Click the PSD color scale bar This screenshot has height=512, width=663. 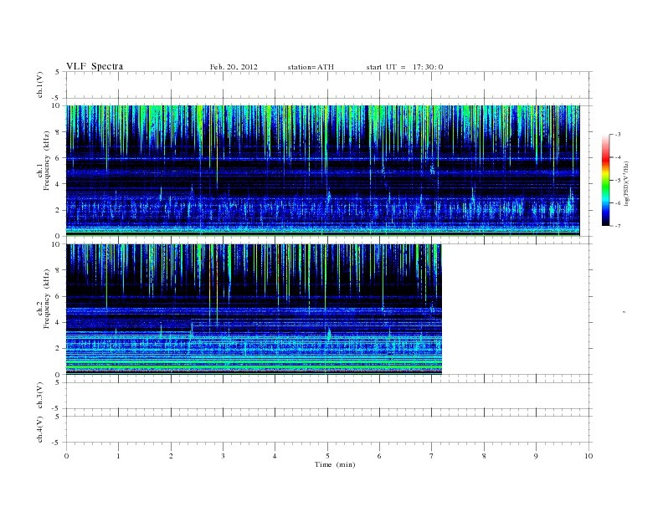click(606, 181)
